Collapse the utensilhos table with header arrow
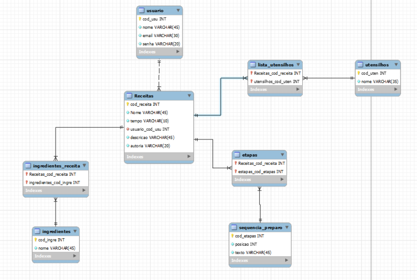 (396, 65)
